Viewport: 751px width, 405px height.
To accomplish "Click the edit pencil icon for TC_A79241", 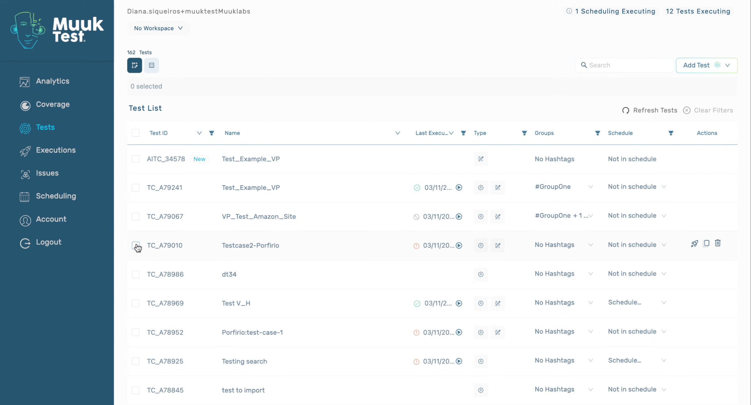I will tap(498, 188).
